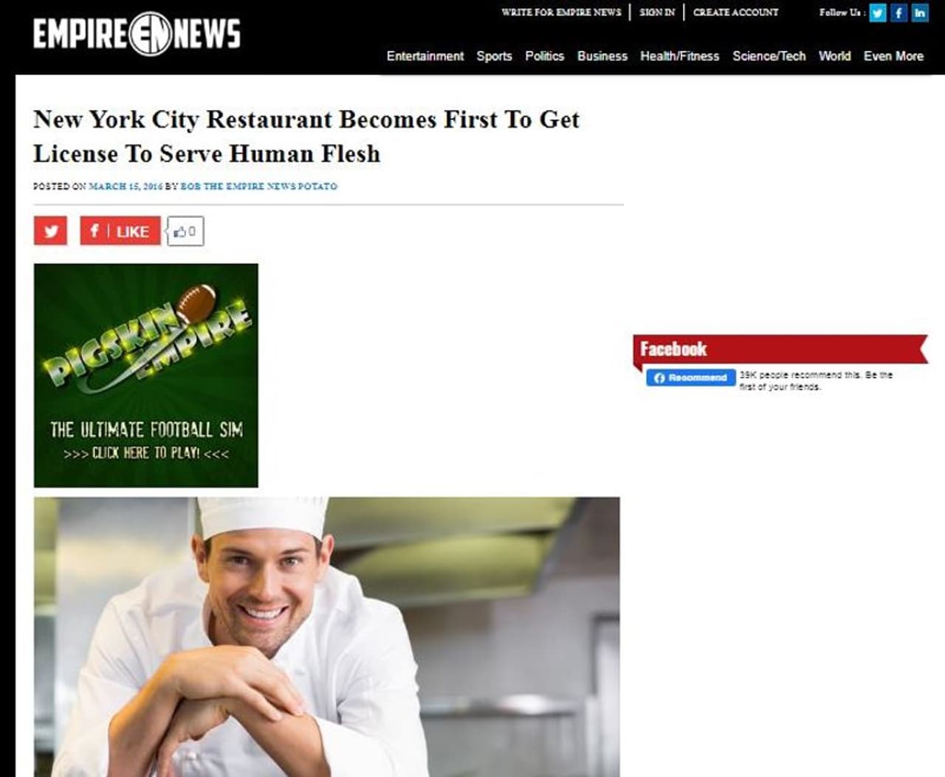Open the Pigskin Empire football ad
The image size is (945, 777).
(x=146, y=376)
